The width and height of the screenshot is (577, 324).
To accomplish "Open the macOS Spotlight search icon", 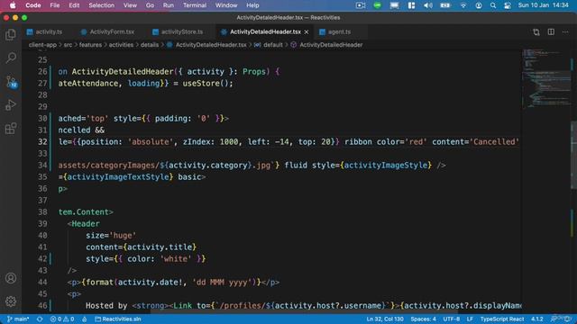I will coord(493,5).
